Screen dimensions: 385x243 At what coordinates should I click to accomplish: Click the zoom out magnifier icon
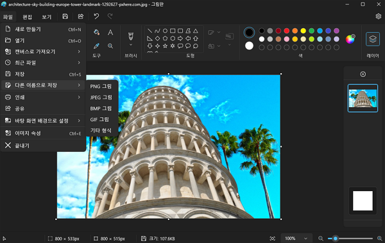321,239
